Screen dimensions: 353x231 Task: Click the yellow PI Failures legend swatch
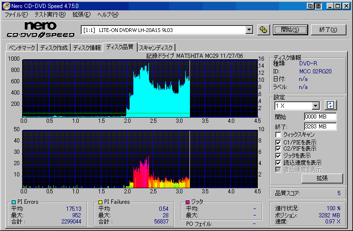click(x=100, y=202)
